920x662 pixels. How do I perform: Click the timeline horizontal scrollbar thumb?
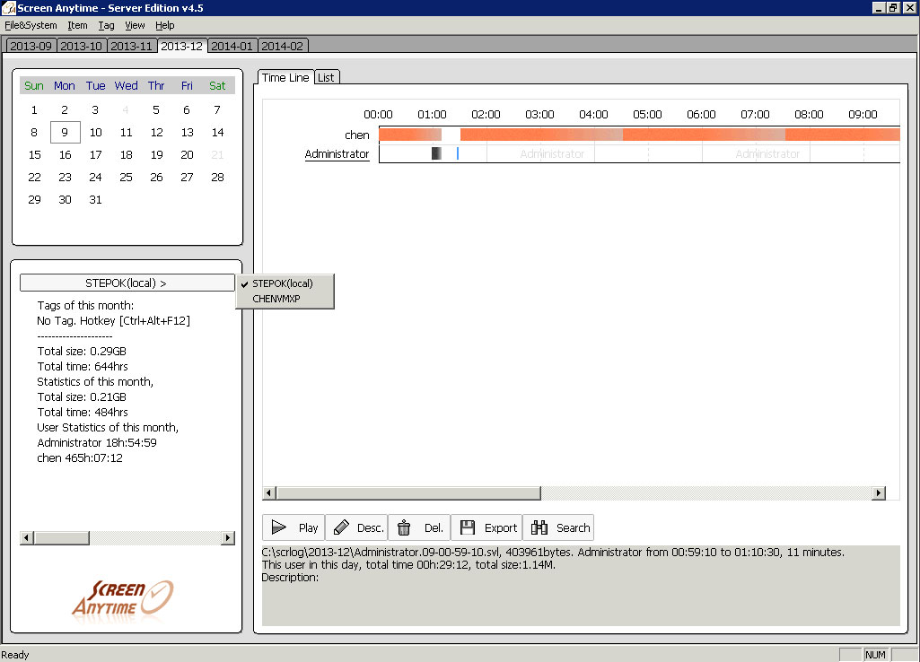point(408,492)
